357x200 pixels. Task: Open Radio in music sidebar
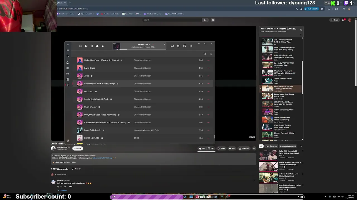click(x=67, y=74)
